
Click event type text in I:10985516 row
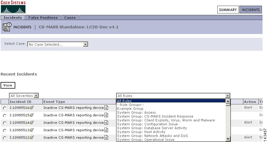coord(74,108)
